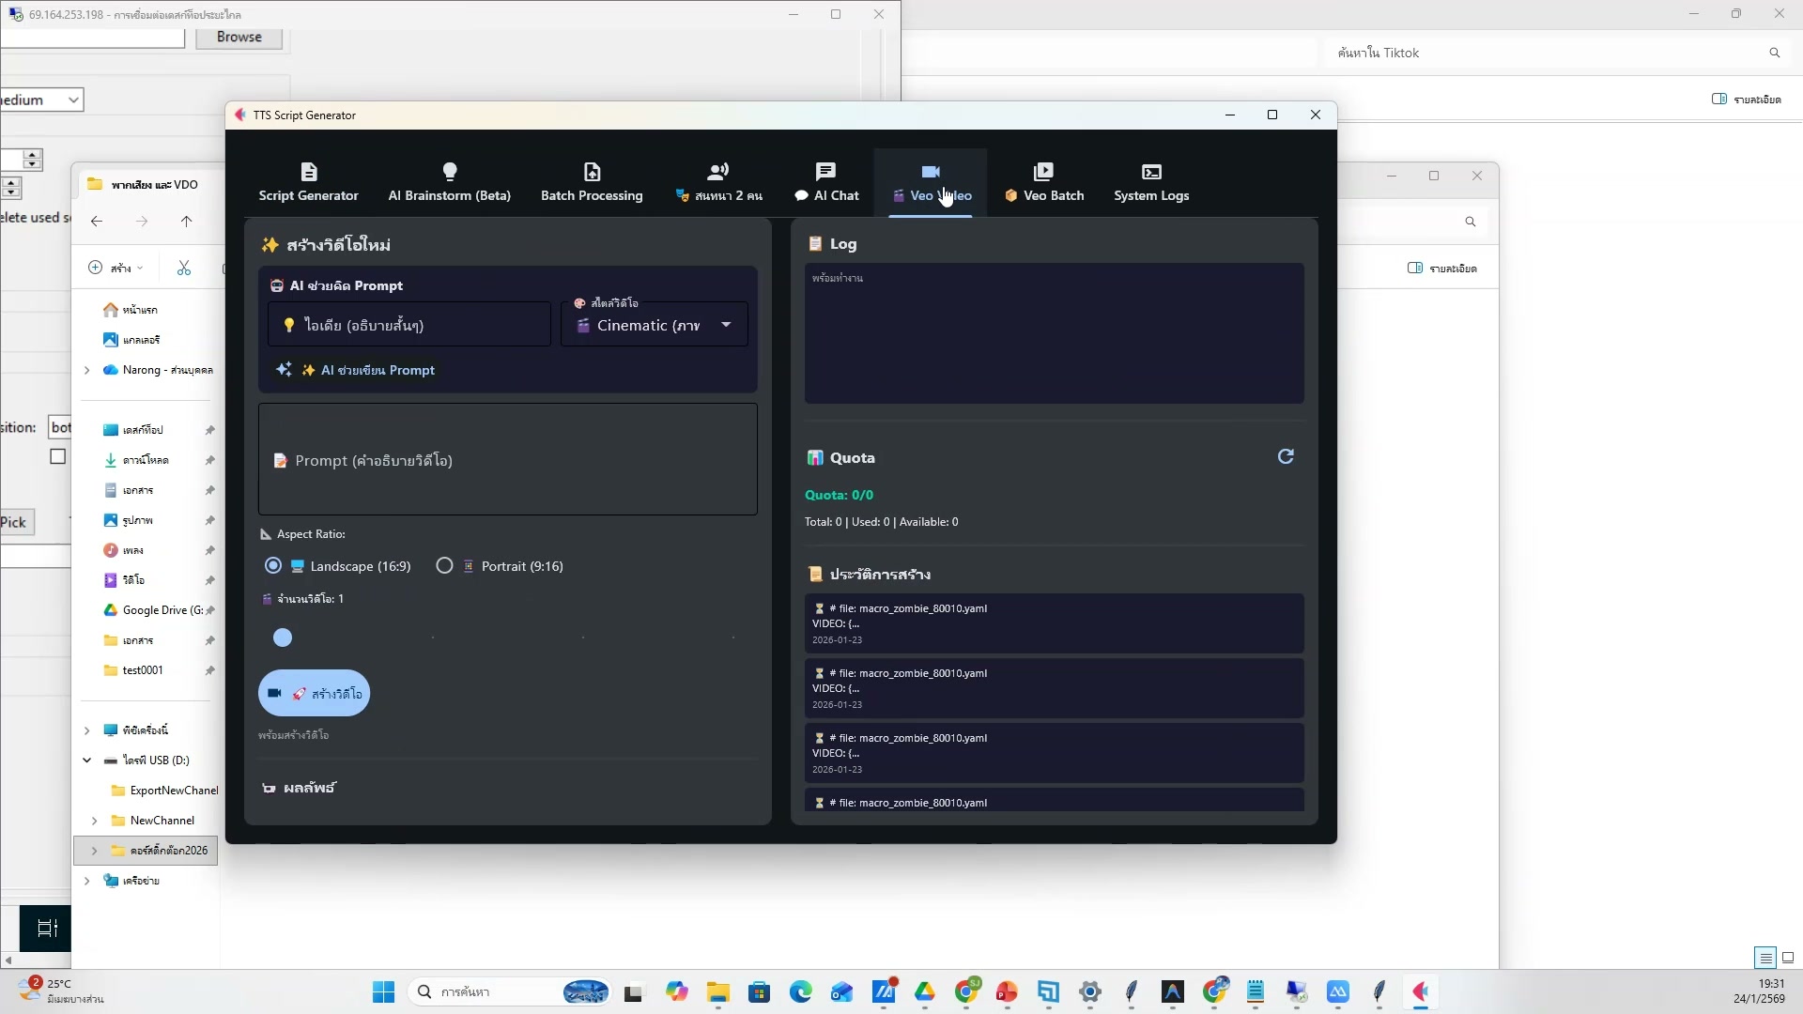
Task: Switch to the AI Chat tab
Action: tap(826, 182)
